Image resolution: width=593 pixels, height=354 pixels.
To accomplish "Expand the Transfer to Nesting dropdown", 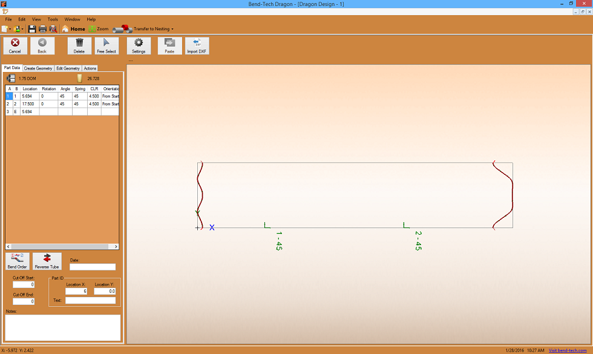I will 172,29.
